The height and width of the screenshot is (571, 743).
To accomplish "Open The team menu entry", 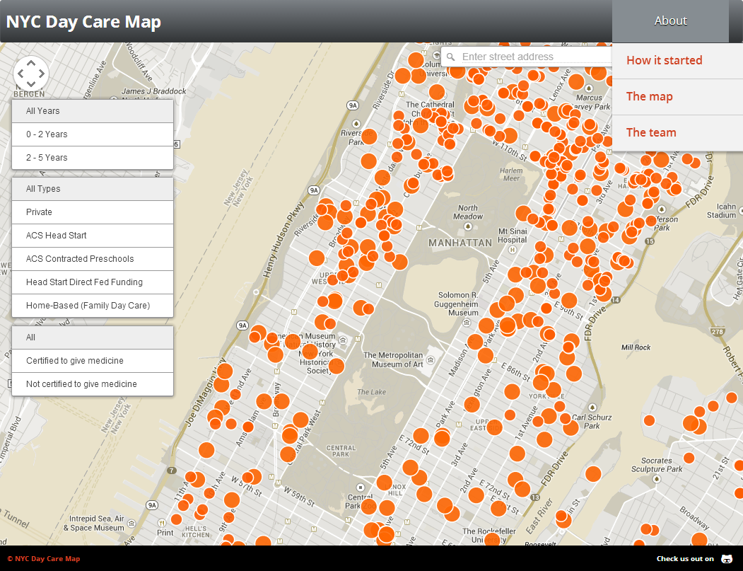I will [x=678, y=133].
